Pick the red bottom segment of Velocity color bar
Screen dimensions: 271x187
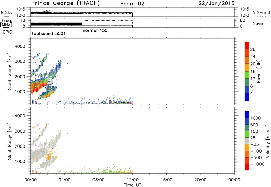[247, 167]
